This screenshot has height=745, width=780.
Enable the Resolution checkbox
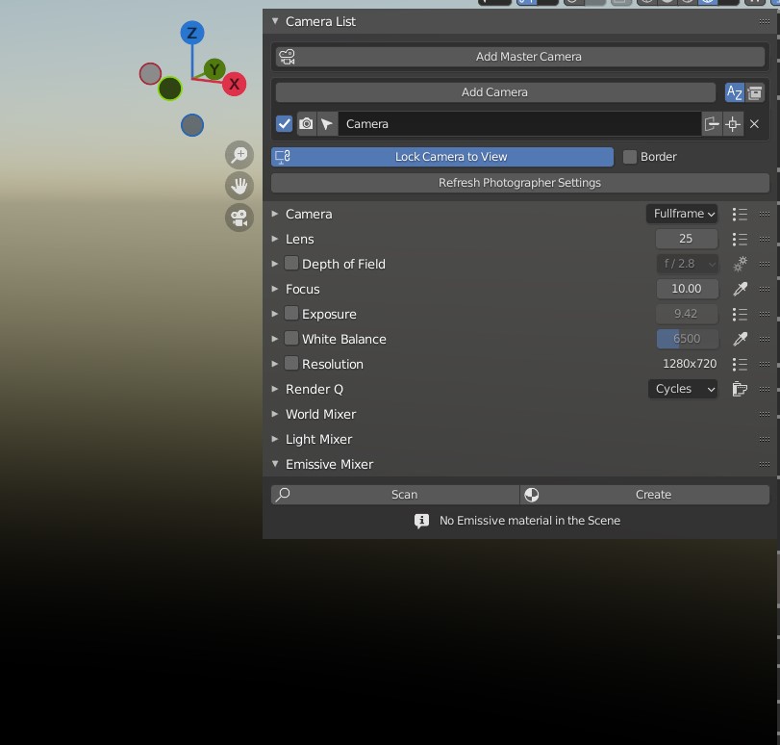tap(291, 363)
